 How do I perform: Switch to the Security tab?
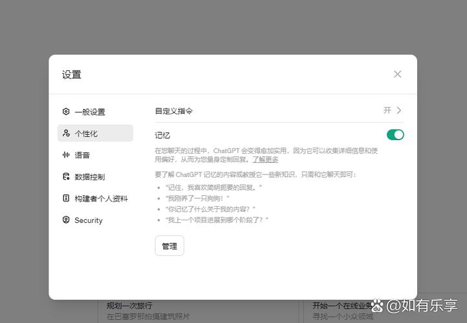coord(95,220)
